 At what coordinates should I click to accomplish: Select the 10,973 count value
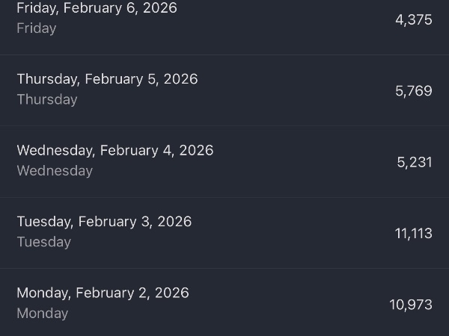(x=411, y=305)
